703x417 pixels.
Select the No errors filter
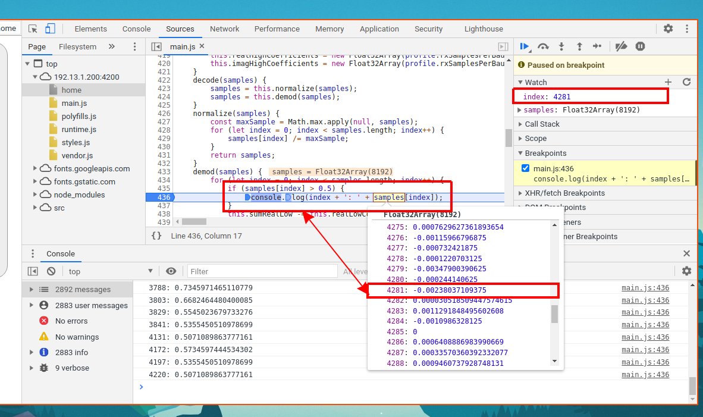click(71, 321)
